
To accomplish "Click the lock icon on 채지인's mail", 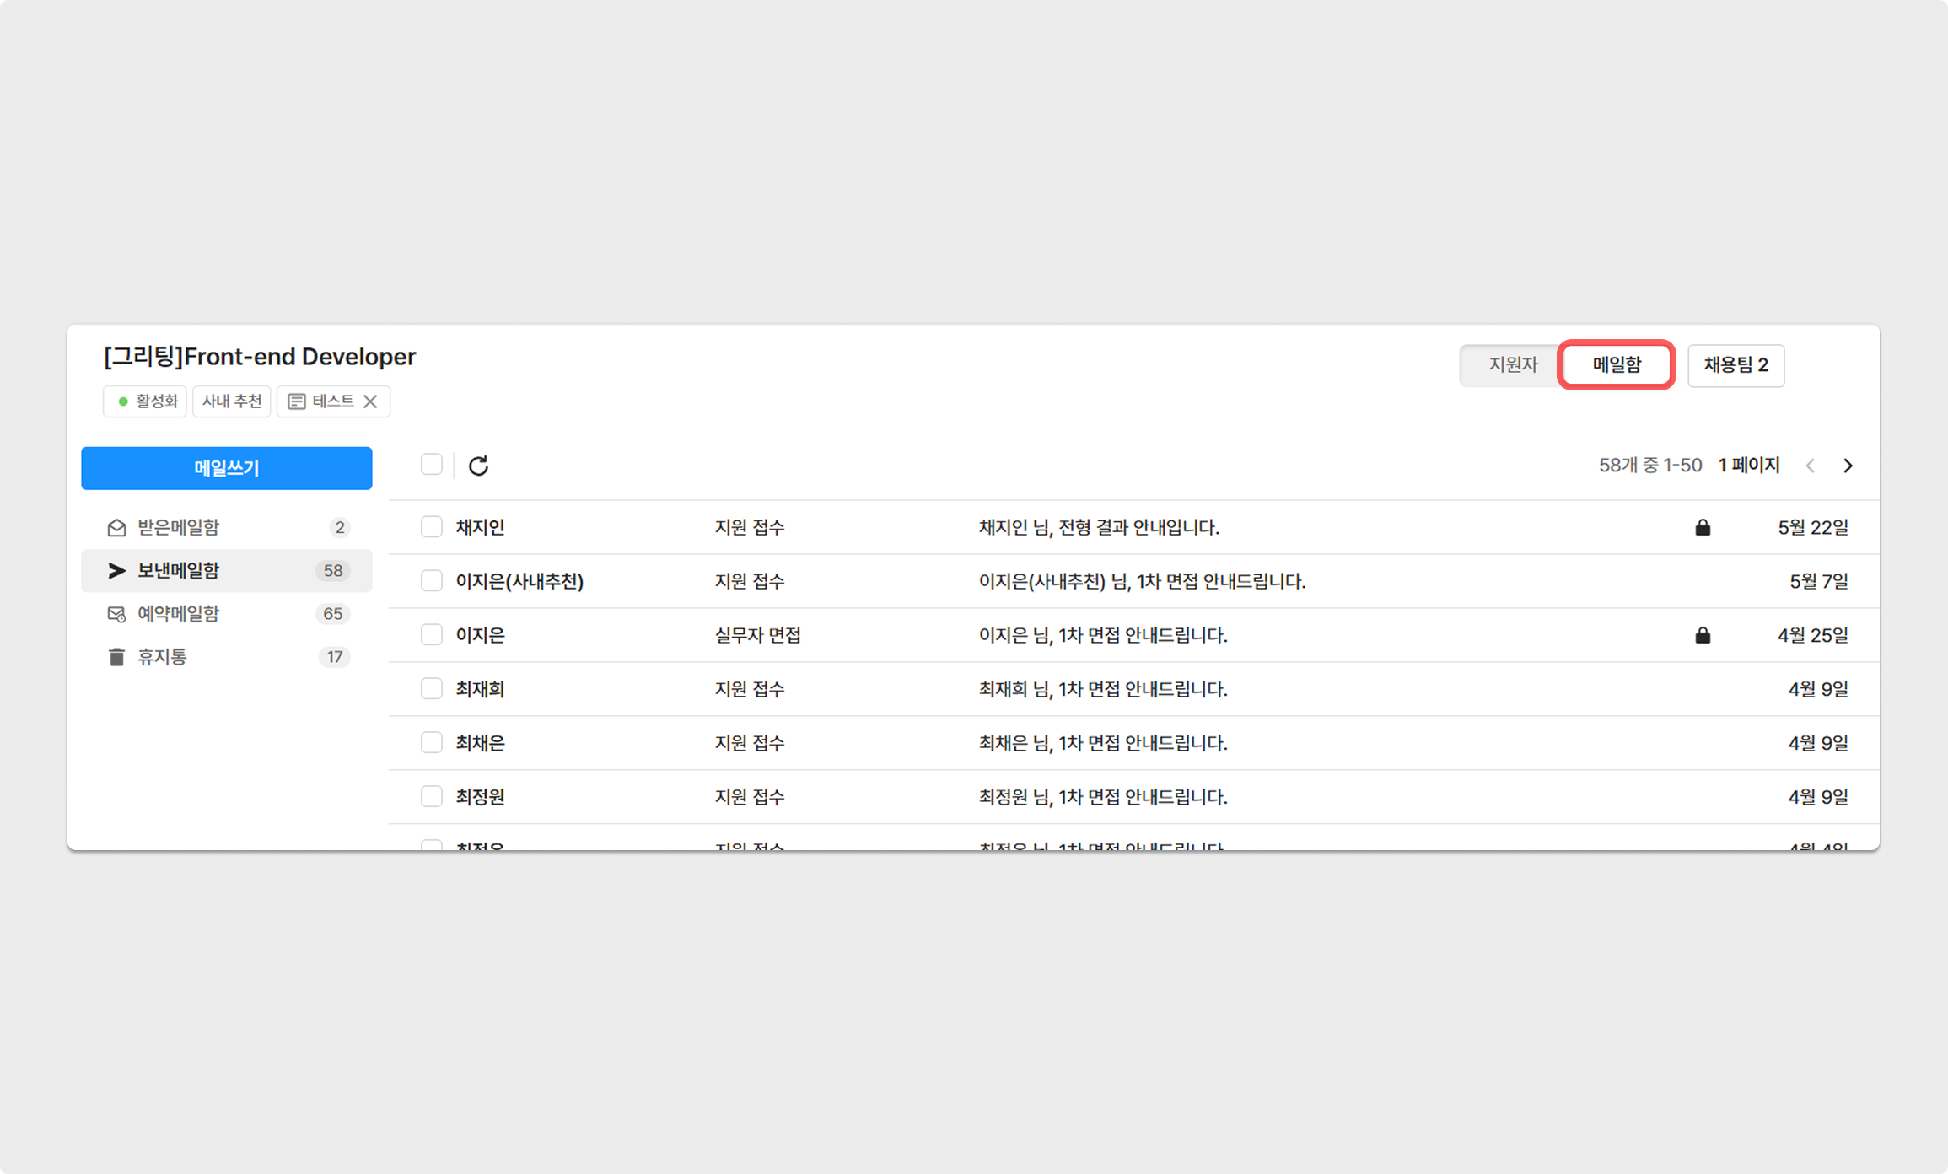I will [x=1703, y=528].
